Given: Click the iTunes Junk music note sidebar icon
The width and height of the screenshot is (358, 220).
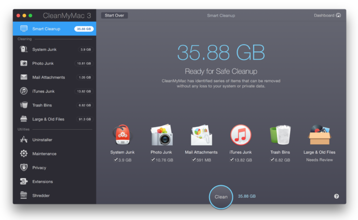Looking at the screenshot, I should tap(24, 91).
